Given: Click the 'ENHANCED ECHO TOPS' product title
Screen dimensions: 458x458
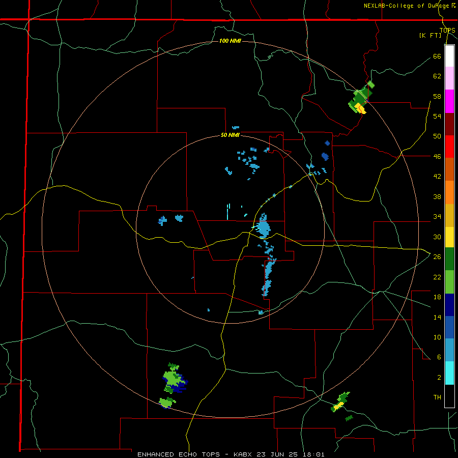Looking at the screenshot, I should pos(179,454).
